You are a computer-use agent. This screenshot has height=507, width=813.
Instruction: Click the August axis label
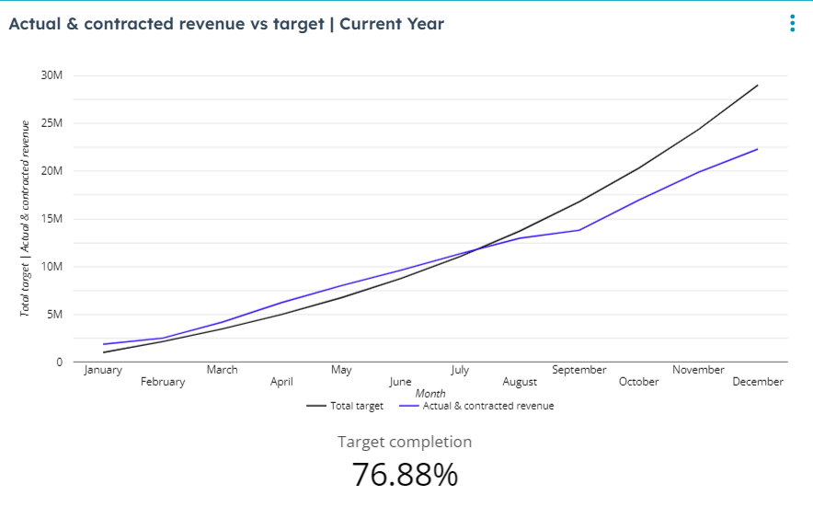click(x=520, y=383)
